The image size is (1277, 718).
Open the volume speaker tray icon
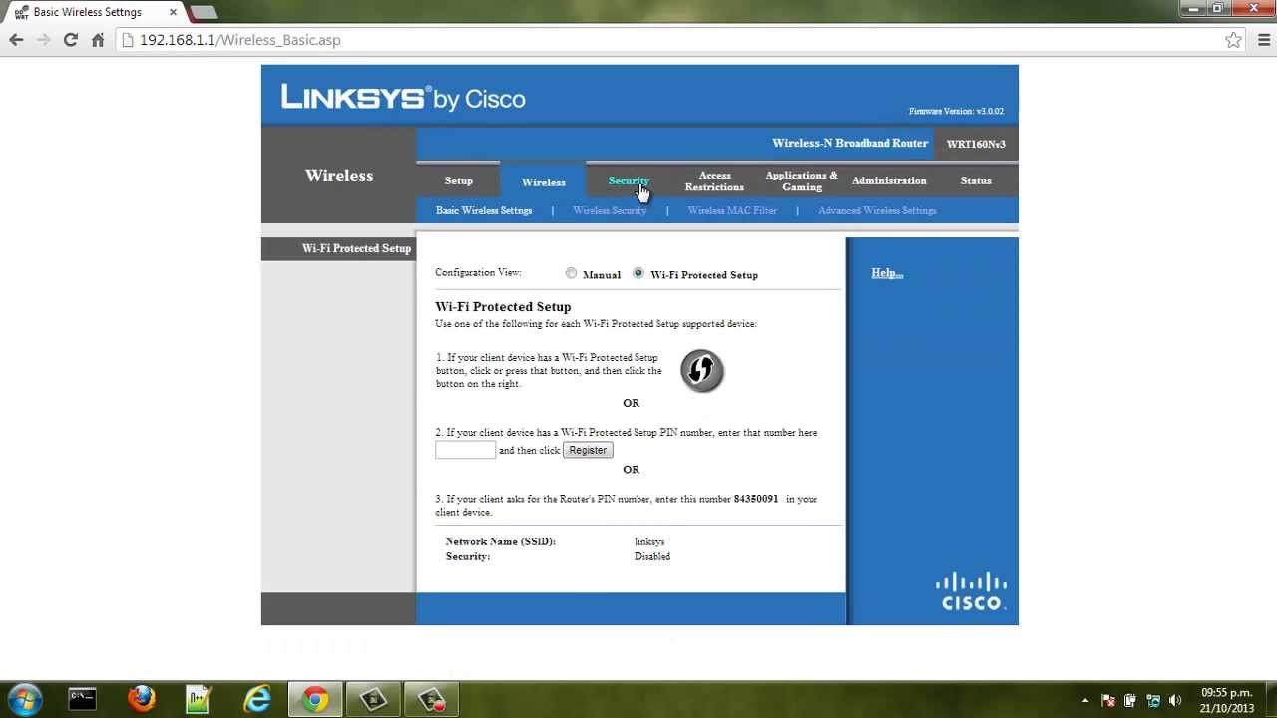[x=1175, y=700]
